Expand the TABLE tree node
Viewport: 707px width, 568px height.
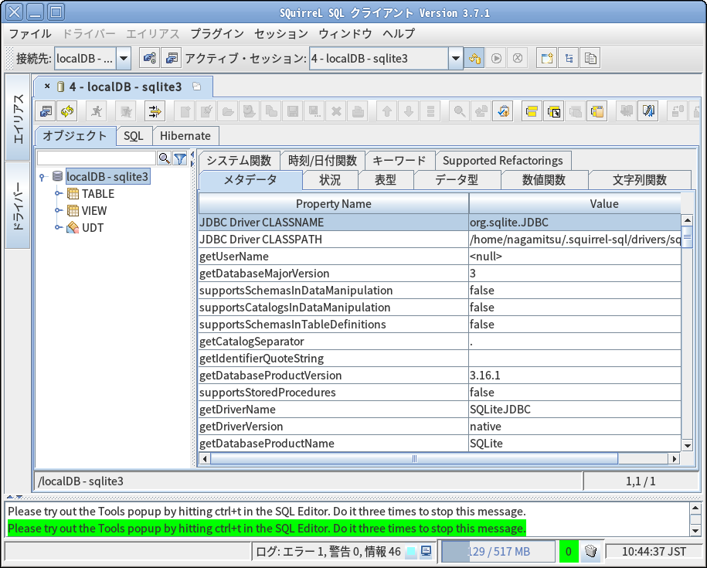pyautogui.click(x=58, y=193)
